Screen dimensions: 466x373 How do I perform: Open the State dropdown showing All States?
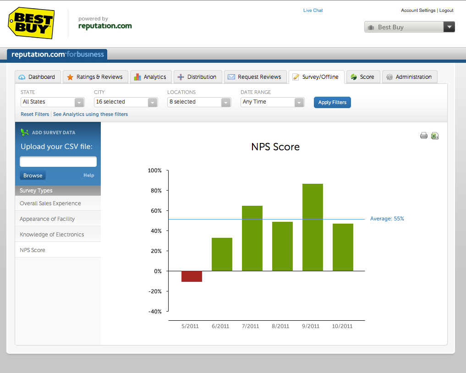(x=53, y=102)
